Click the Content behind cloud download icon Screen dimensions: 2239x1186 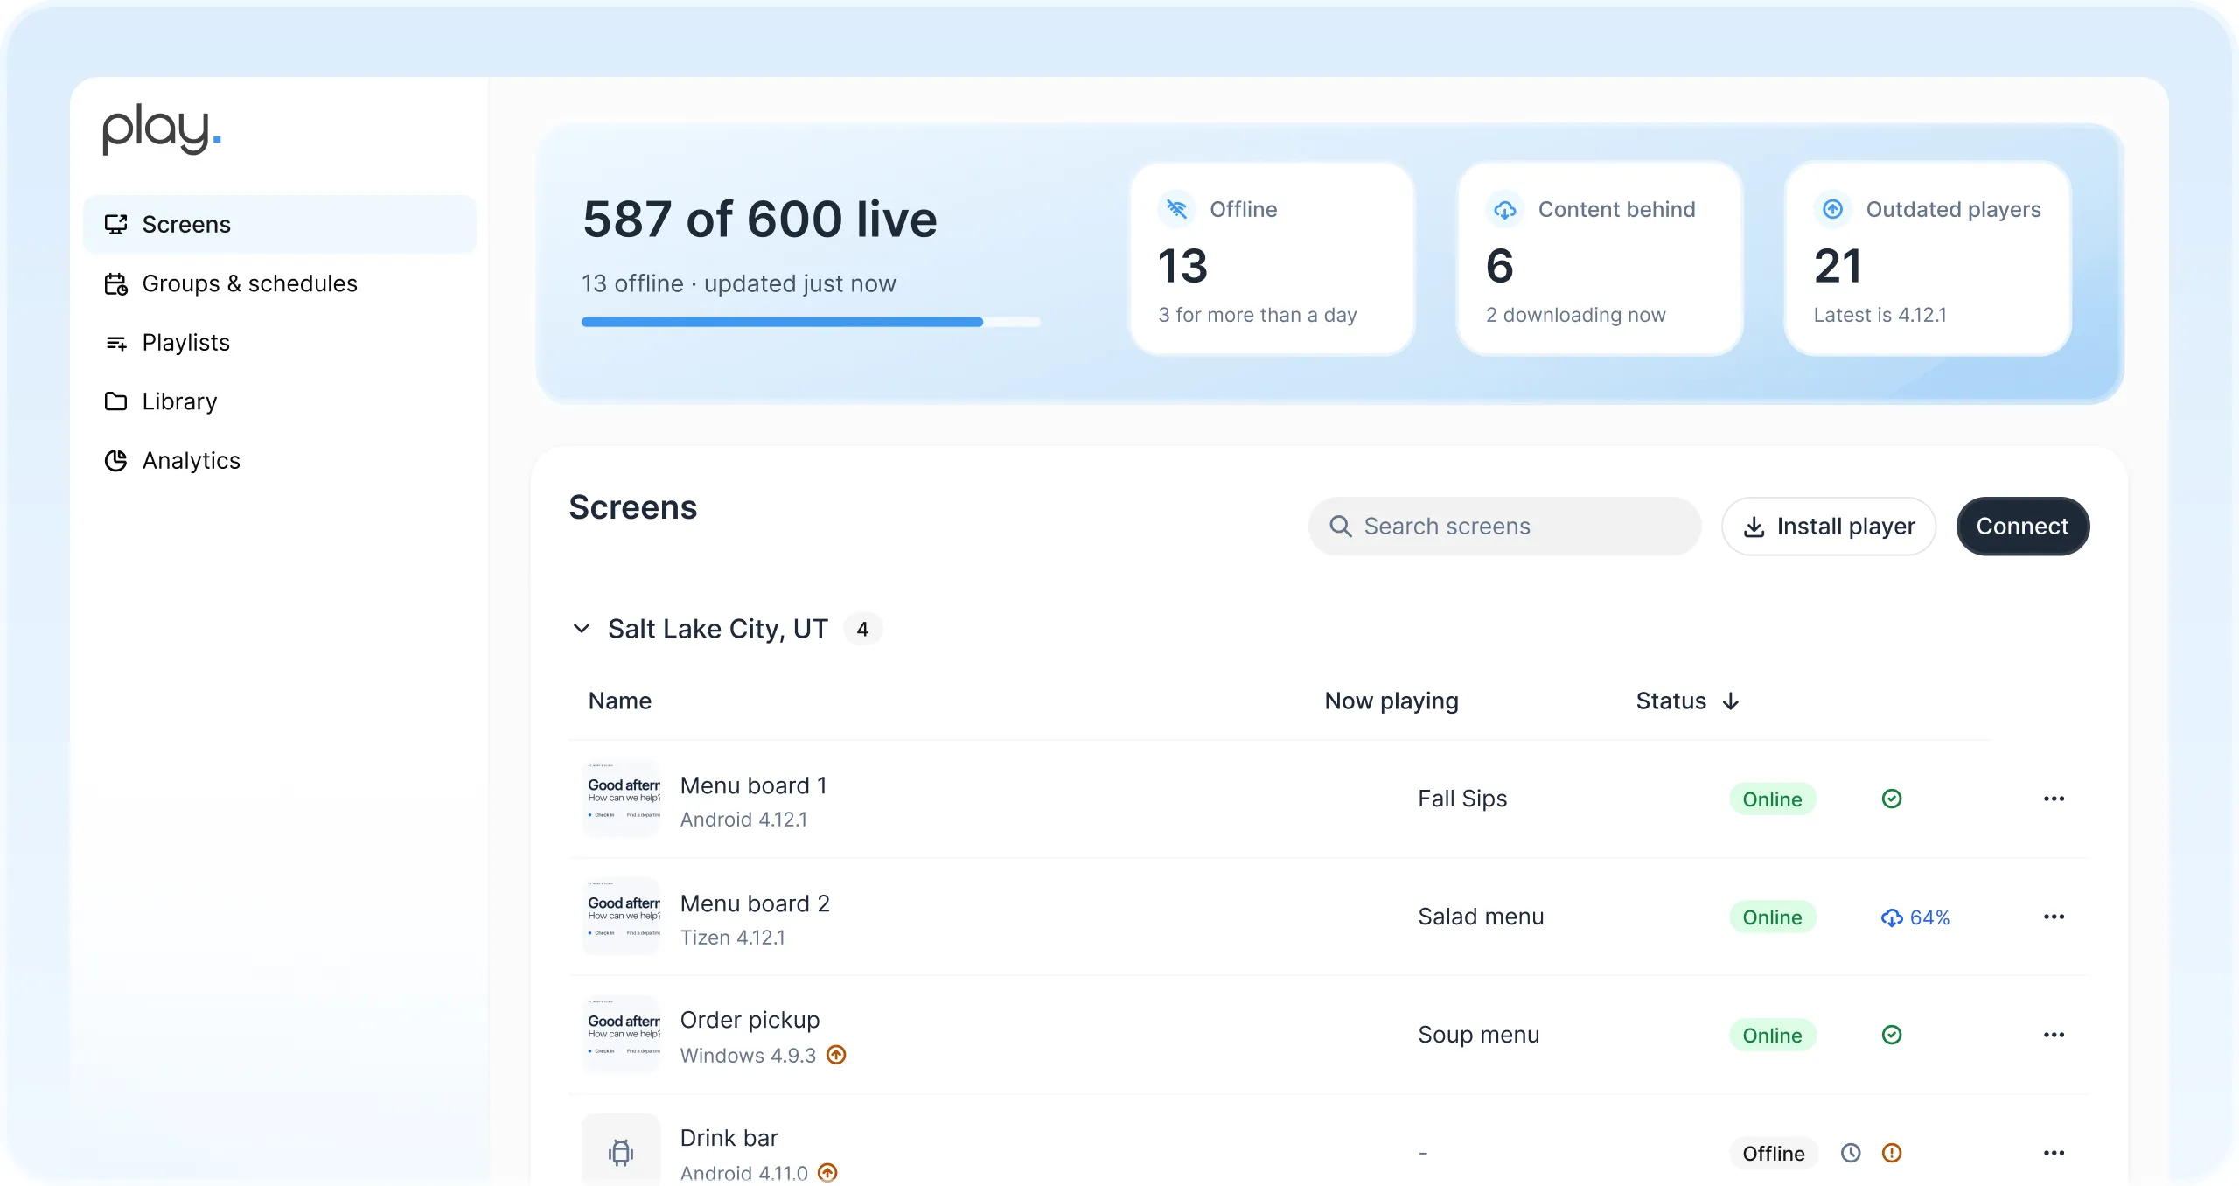tap(1504, 209)
